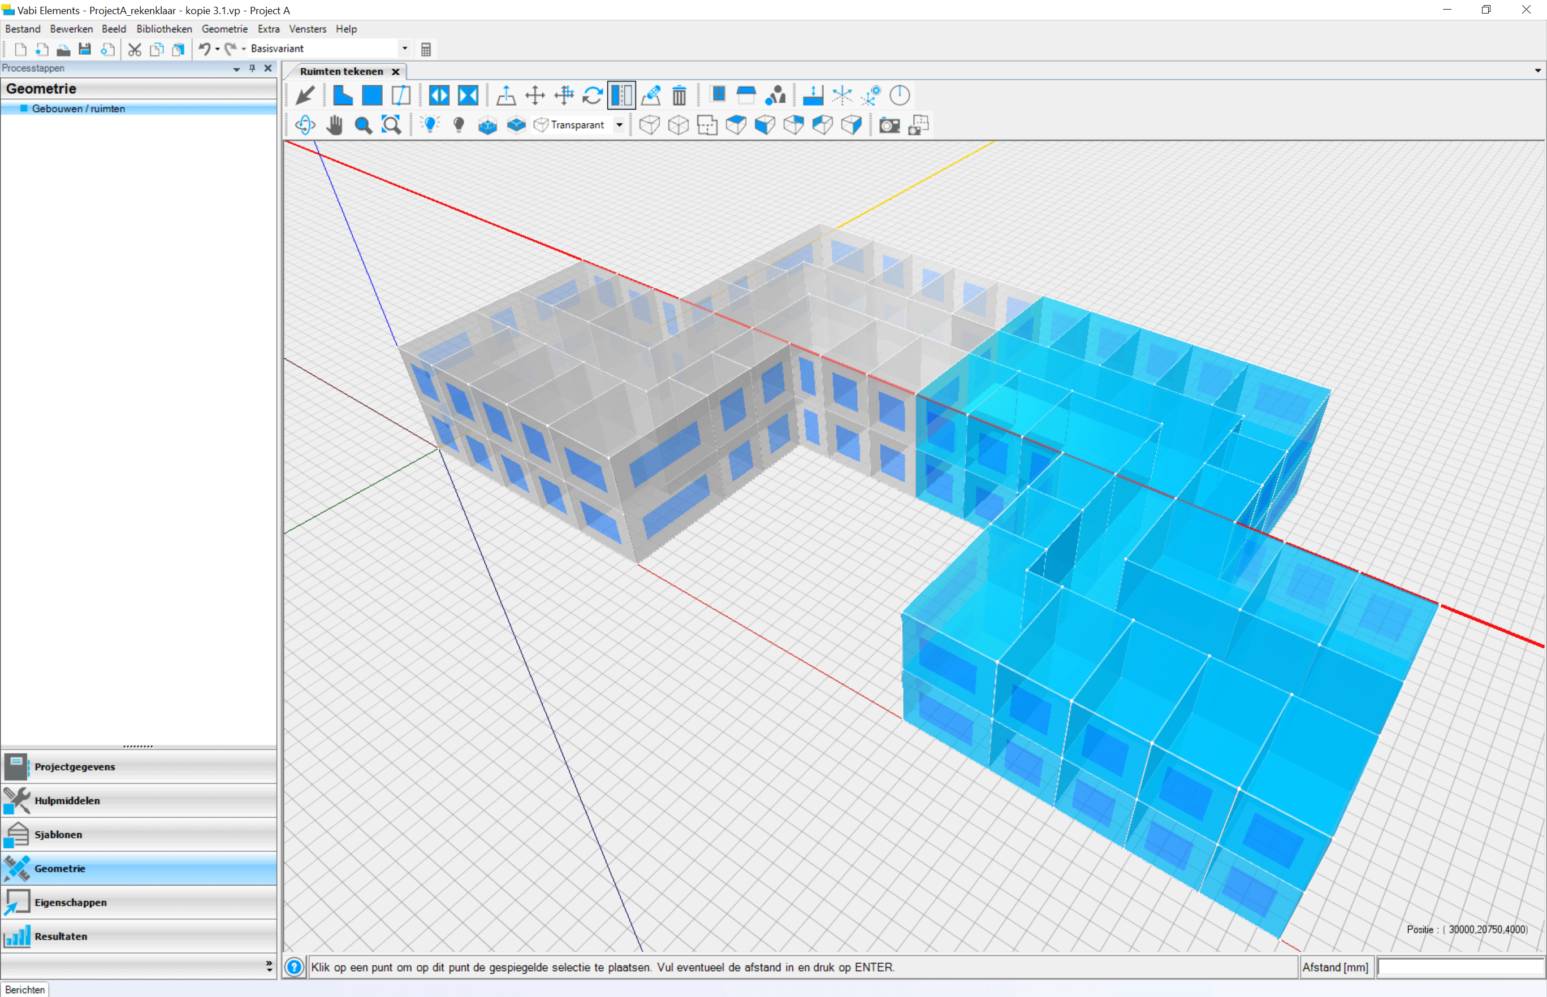Switch to the left face cube view
The image size is (1547, 997).
(822, 125)
